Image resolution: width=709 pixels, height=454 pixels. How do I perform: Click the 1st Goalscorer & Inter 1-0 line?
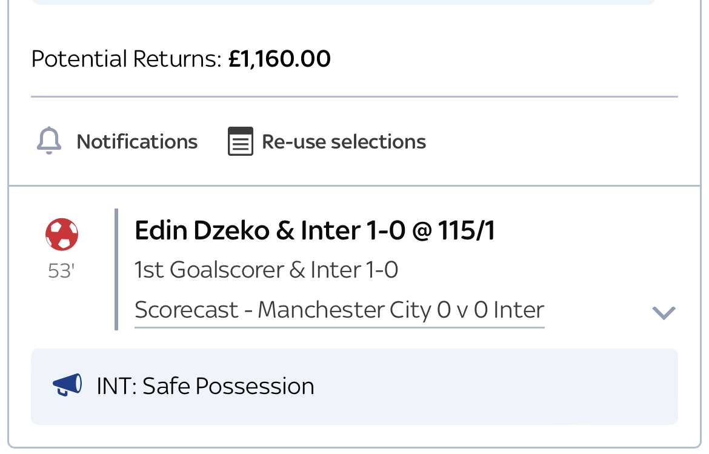point(266,270)
